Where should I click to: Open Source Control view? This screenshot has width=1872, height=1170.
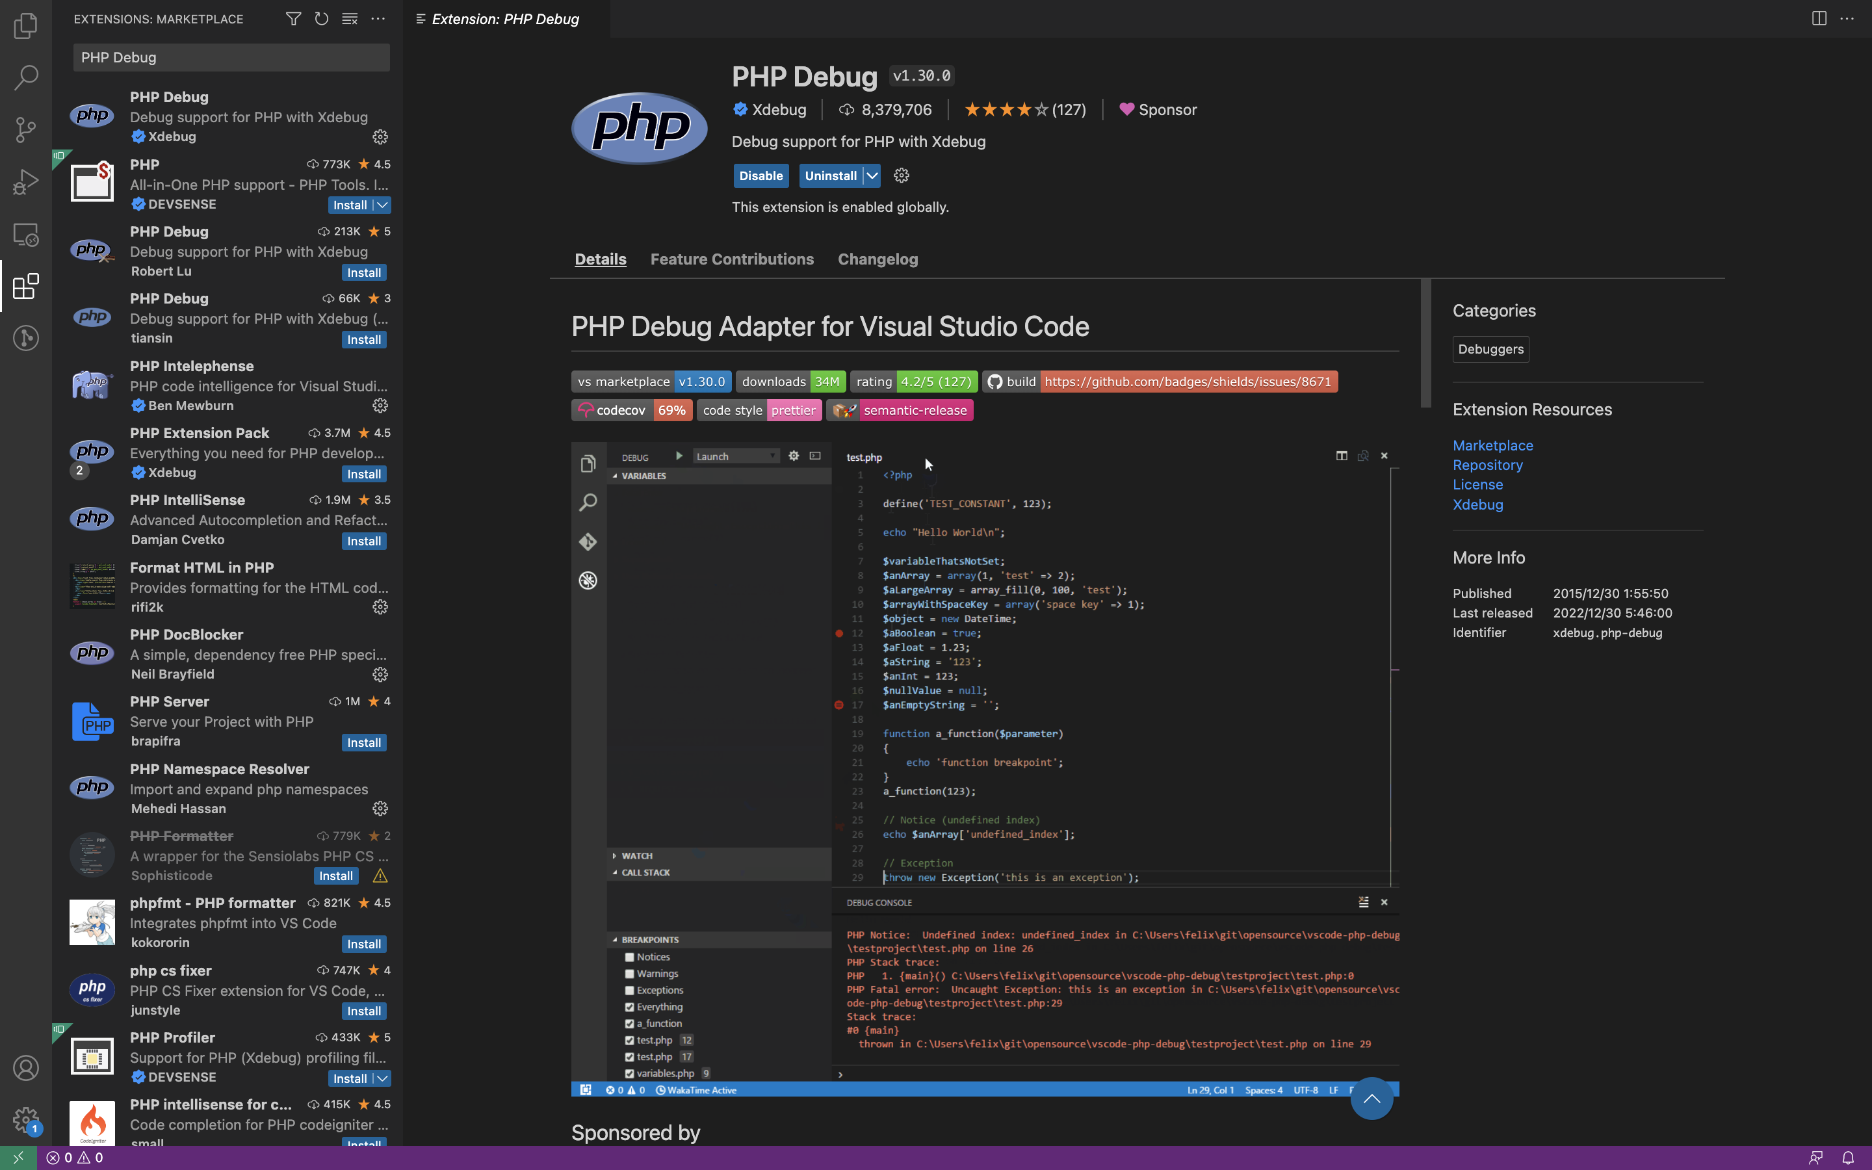[x=25, y=129]
